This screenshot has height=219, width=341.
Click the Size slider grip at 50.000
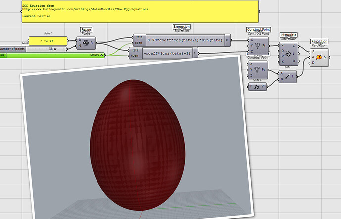(x=101, y=55)
